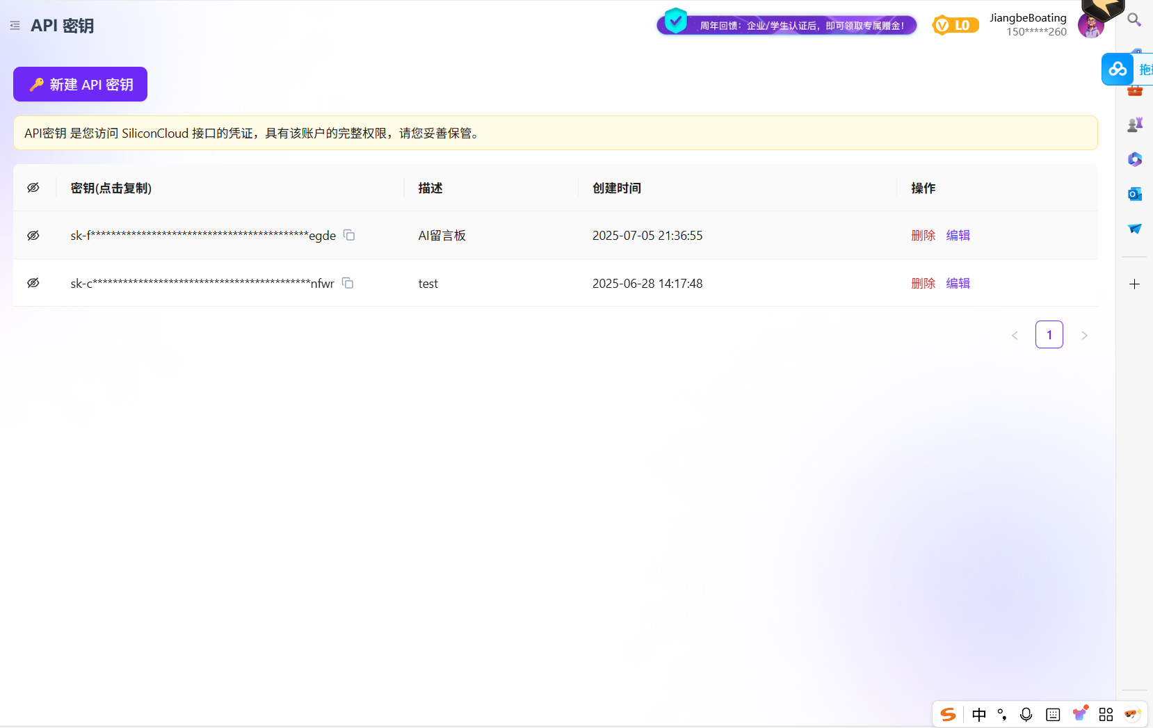Open Outlook from the right sidebar

[x=1134, y=194]
